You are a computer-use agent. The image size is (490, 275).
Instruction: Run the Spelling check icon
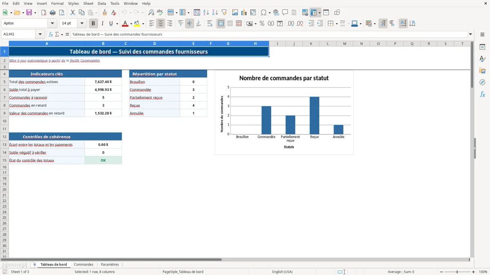coord(160,13)
